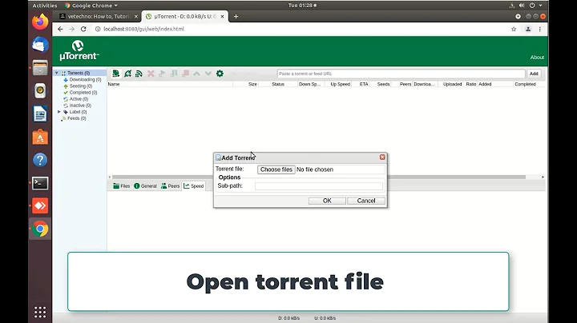
Task: Select Active (0) in the sidebar
Action: point(79,99)
